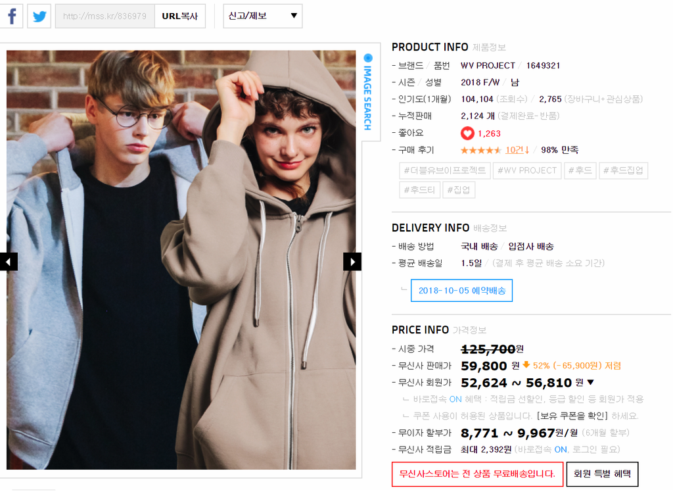673x492 pixels.
Task: Click the 52% discount savings text
Action: pos(577,366)
